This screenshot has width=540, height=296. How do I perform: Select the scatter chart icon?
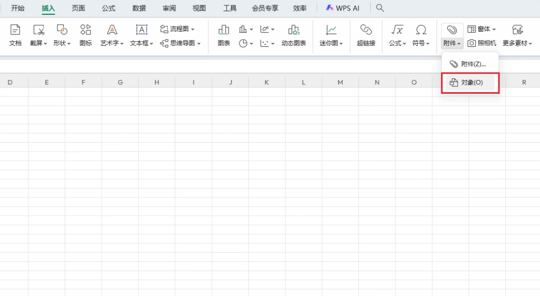point(265,43)
